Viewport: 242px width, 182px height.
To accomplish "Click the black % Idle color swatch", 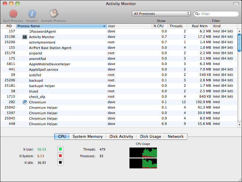I will point(60,162).
